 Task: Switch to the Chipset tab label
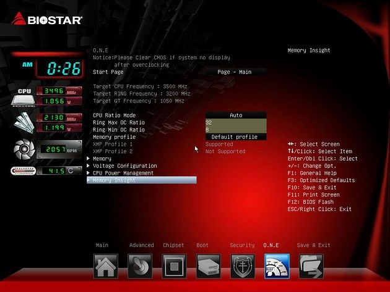(x=173, y=245)
